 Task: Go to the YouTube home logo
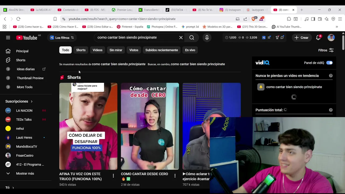(27, 38)
